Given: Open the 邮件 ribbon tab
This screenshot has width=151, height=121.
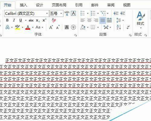Looking at the screenshot, I should click(x=95, y=5).
